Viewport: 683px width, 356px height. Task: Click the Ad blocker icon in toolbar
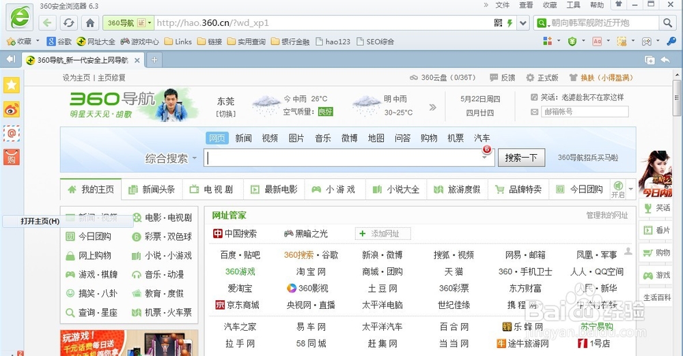tap(597, 42)
